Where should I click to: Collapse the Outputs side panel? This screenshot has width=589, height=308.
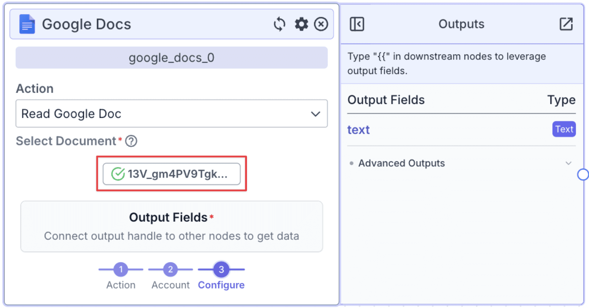357,24
